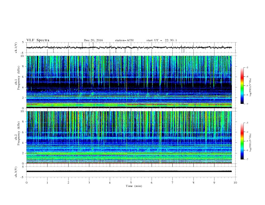Click the time axis tick label '8'

193,183
